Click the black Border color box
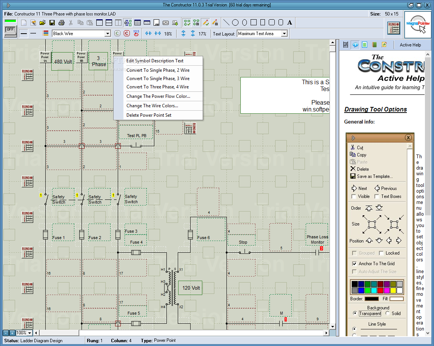Viewport: 434px width, 346px height. click(x=371, y=299)
